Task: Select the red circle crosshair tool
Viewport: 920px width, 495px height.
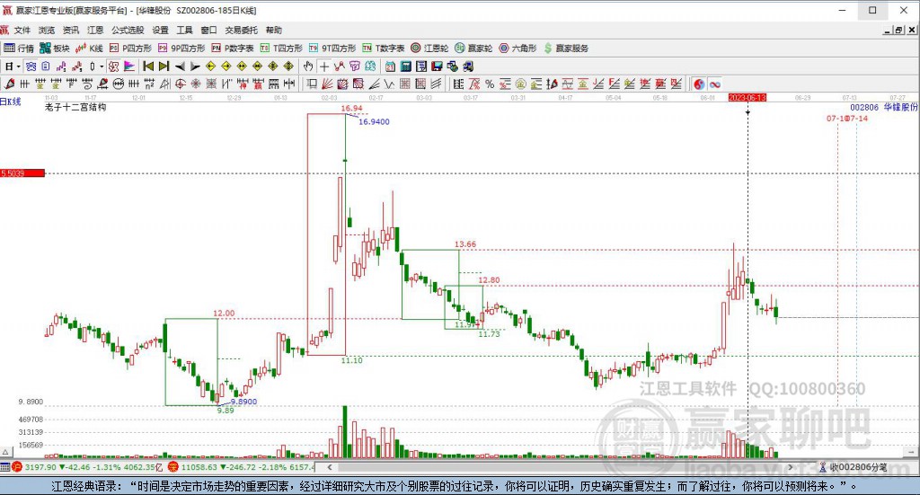Action: click(180, 84)
